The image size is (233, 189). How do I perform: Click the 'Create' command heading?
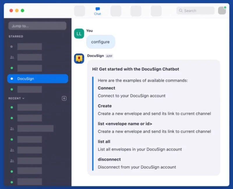105,106
